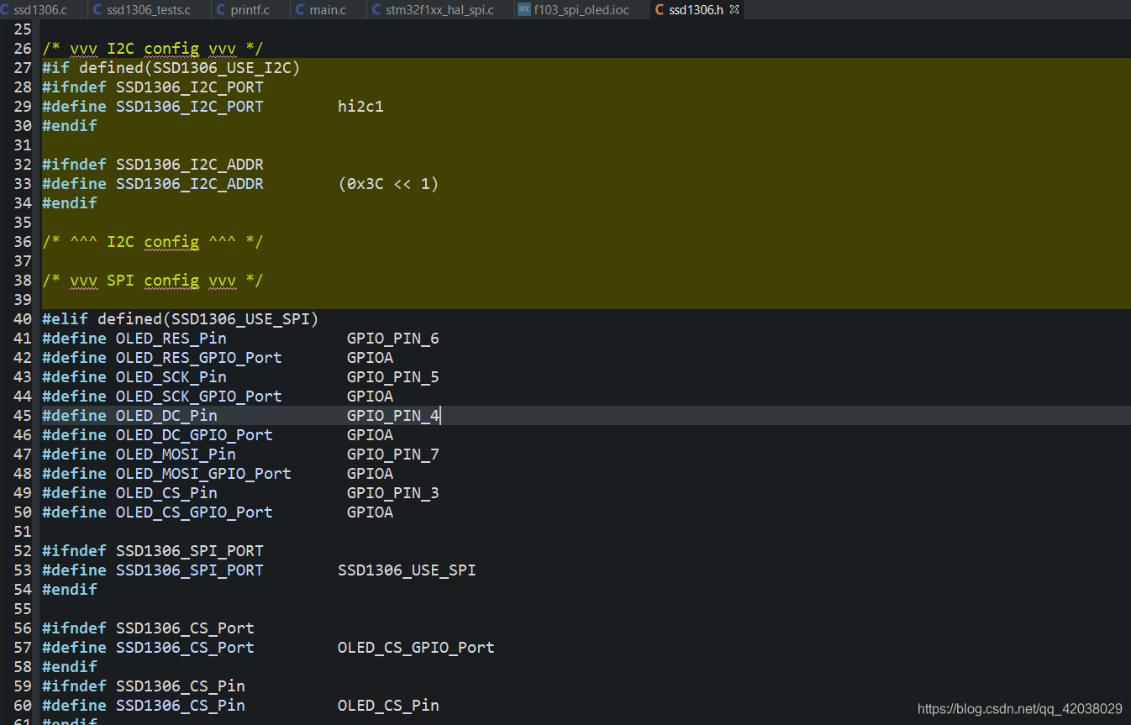Click '#ifndef SSD1306_I2C_PORT' on line 28
The width and height of the screenshot is (1131, 725).
(x=153, y=87)
